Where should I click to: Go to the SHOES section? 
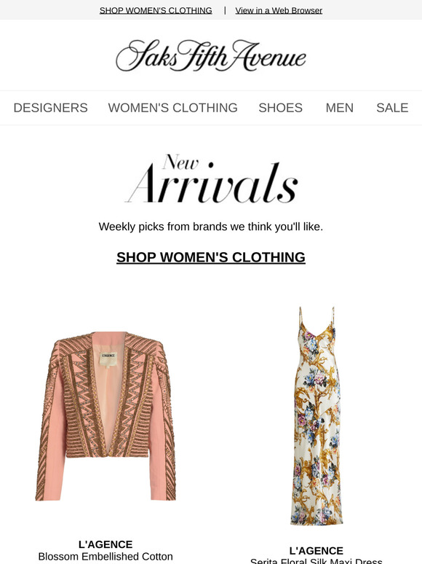click(x=281, y=108)
